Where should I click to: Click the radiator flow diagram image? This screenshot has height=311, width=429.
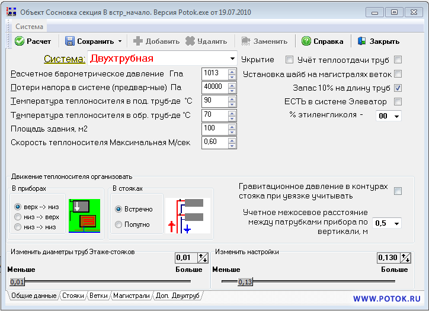(x=85, y=215)
